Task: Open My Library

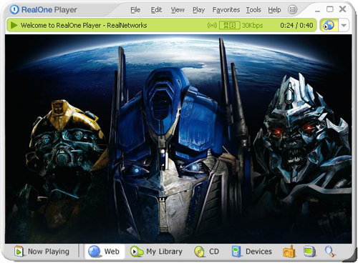Action: (x=156, y=252)
